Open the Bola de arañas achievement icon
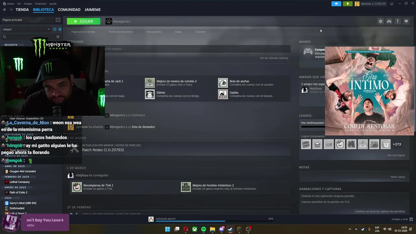 [223, 83]
